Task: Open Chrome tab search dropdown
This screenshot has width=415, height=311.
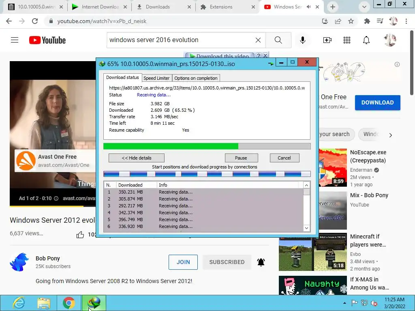Action: point(364,7)
